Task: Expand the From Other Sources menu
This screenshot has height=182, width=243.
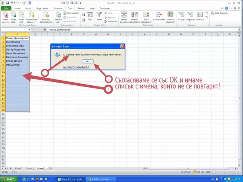Action: point(32,22)
